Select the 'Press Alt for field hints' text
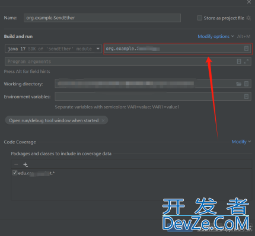 (x=27, y=71)
